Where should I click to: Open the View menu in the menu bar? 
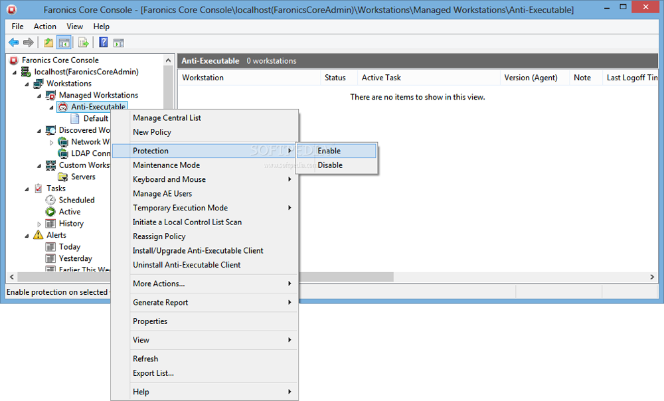click(74, 27)
